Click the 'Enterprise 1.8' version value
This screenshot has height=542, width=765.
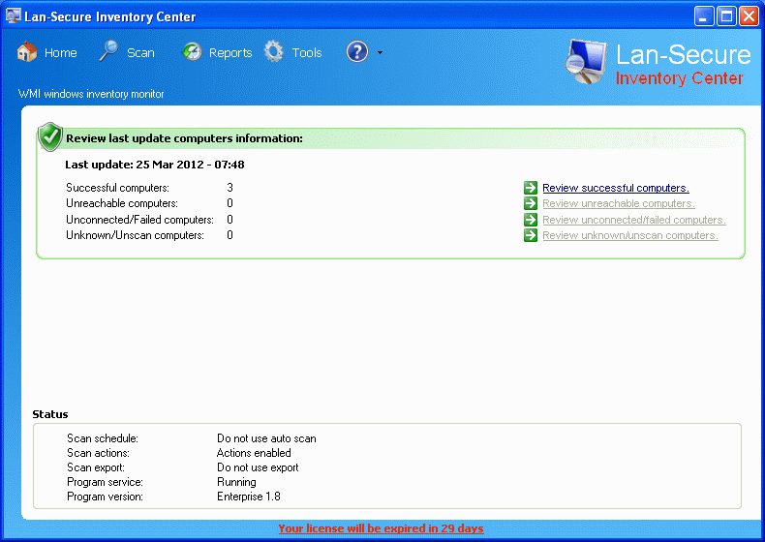pyautogui.click(x=248, y=497)
